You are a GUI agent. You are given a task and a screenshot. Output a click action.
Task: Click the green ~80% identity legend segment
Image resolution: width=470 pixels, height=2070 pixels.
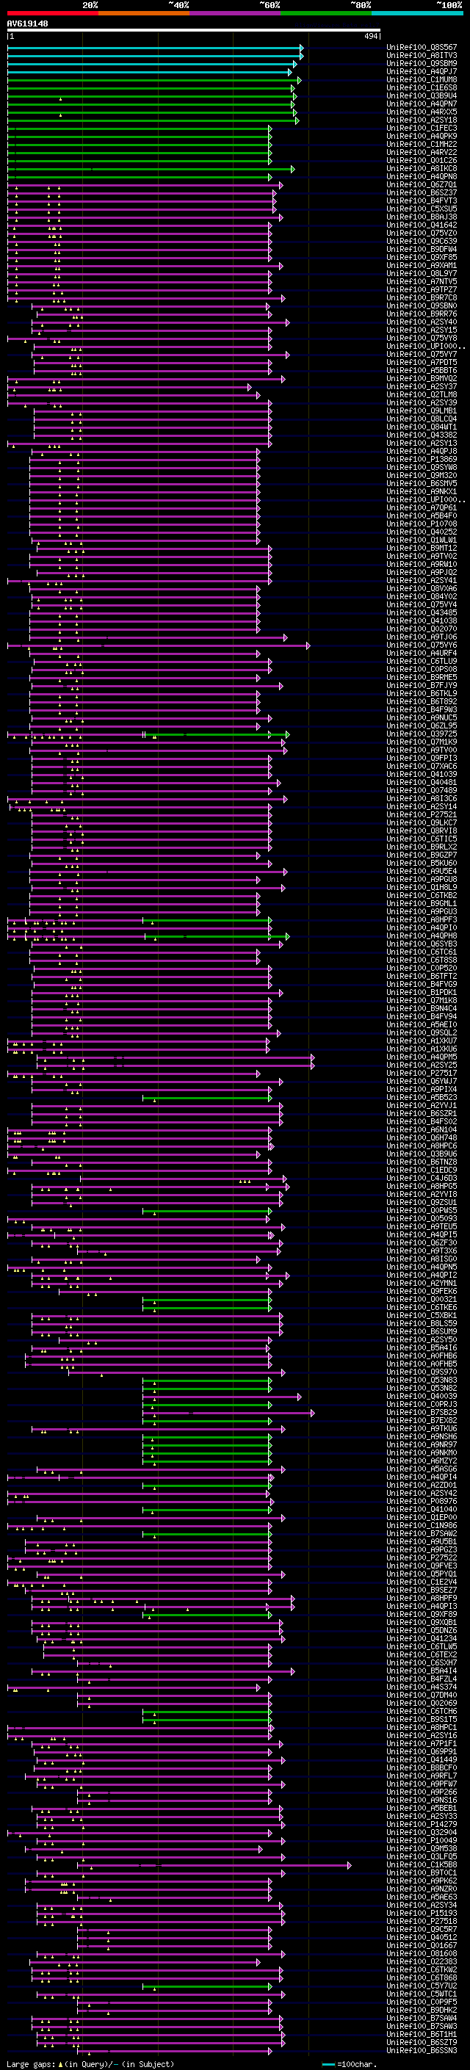326,14
